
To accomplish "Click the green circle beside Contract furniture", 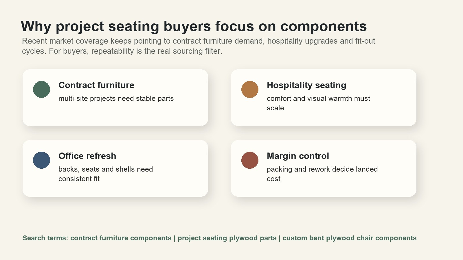I will (41, 89).
